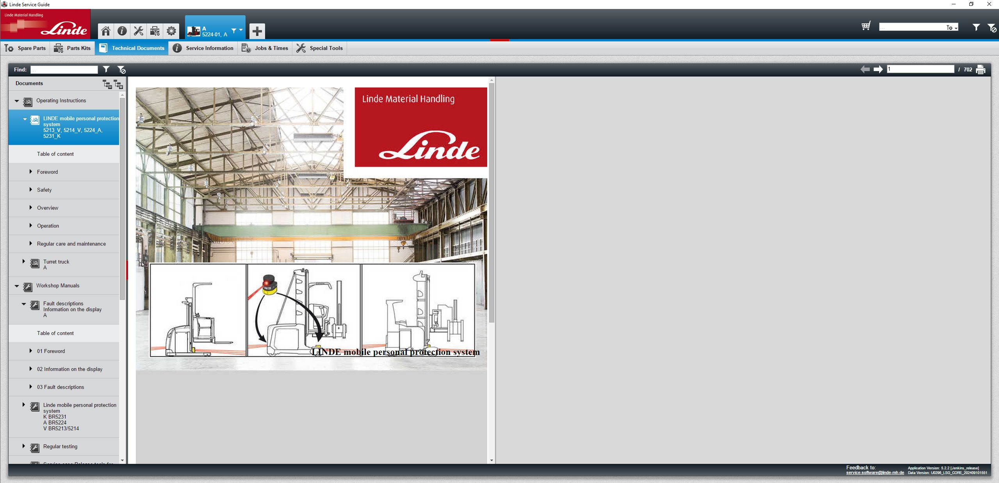The image size is (999, 483).
Task: Collapse the Workshop Manuals section
Action: (16, 285)
